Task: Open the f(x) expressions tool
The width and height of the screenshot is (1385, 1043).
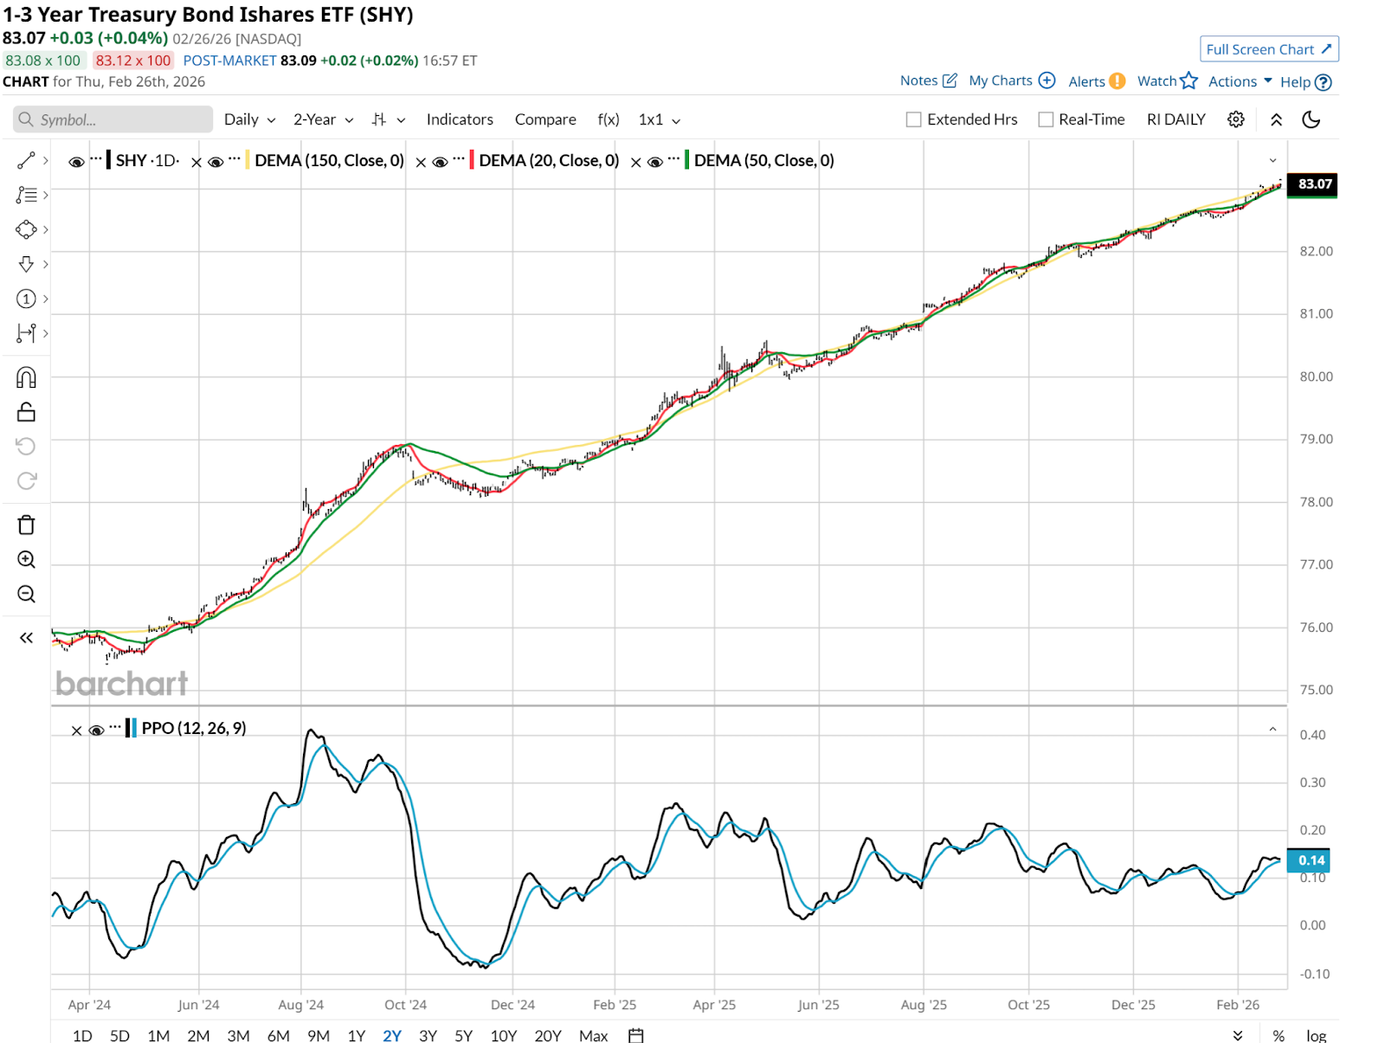Action: [609, 119]
